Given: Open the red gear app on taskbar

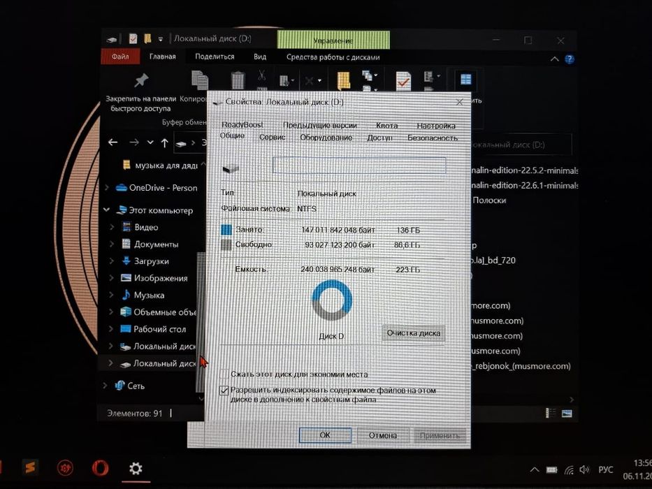Looking at the screenshot, I should [65, 468].
